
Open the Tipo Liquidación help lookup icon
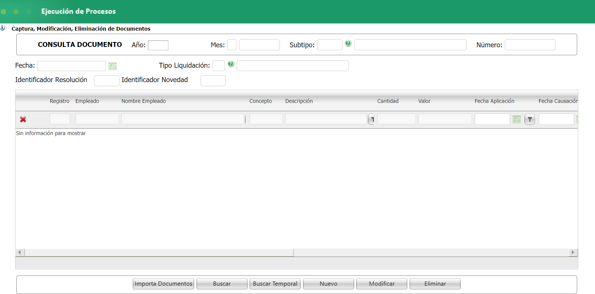click(231, 64)
